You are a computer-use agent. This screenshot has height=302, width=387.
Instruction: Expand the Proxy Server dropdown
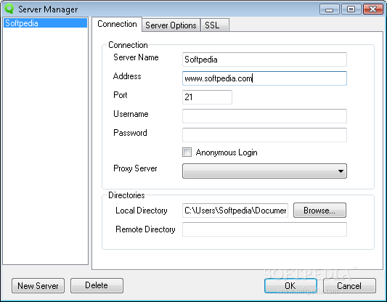click(264, 171)
